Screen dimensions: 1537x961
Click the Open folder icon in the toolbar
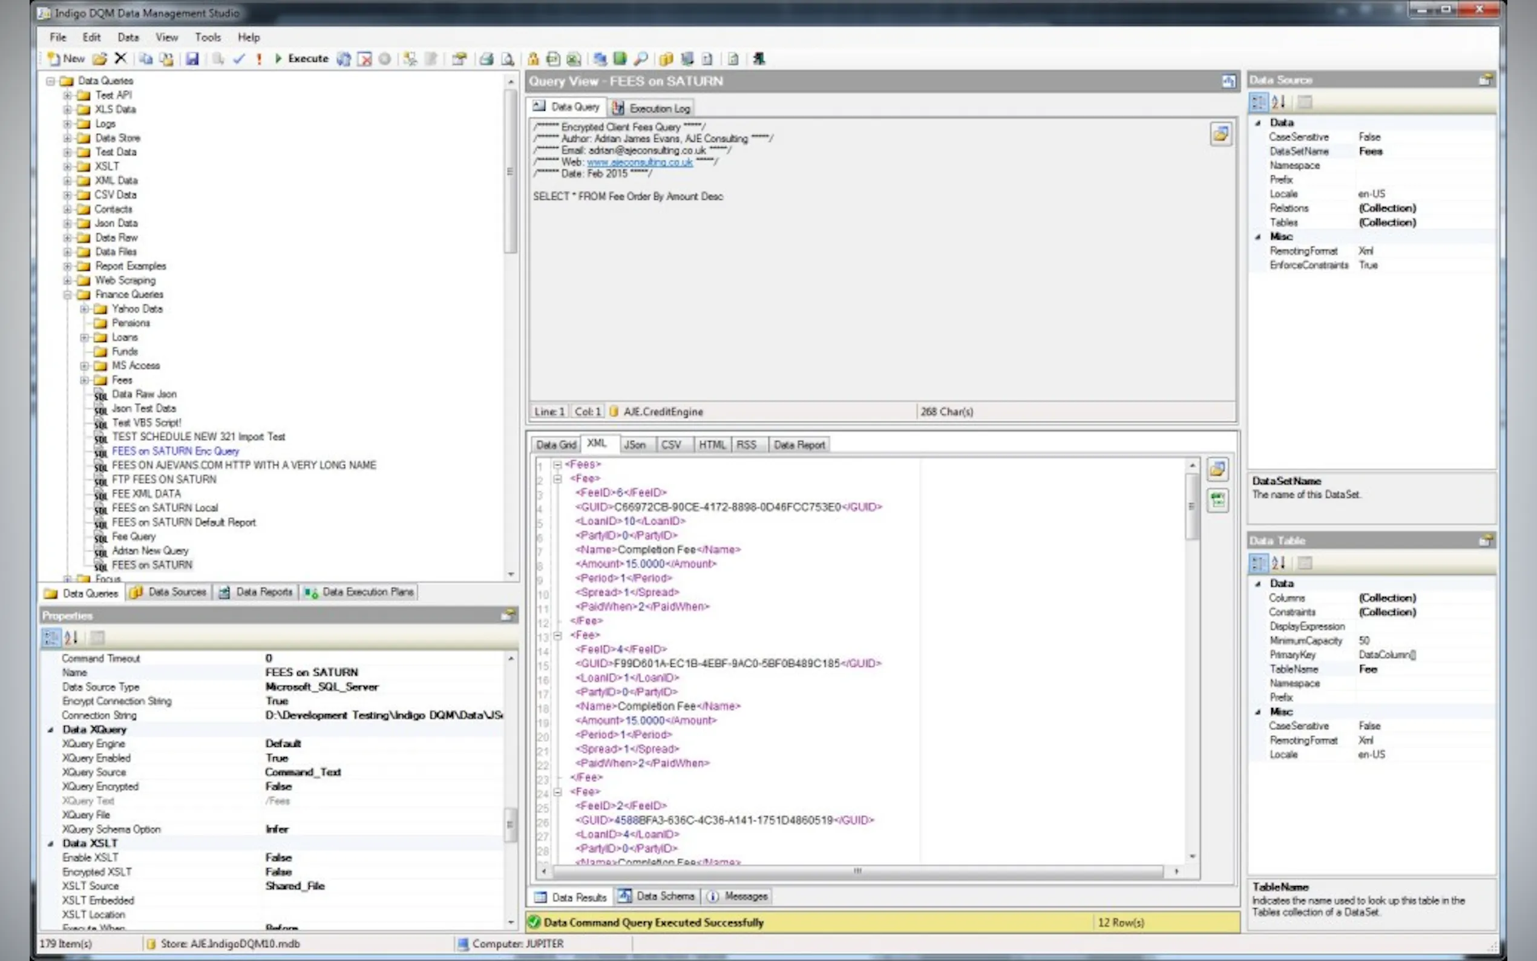pyautogui.click(x=100, y=59)
